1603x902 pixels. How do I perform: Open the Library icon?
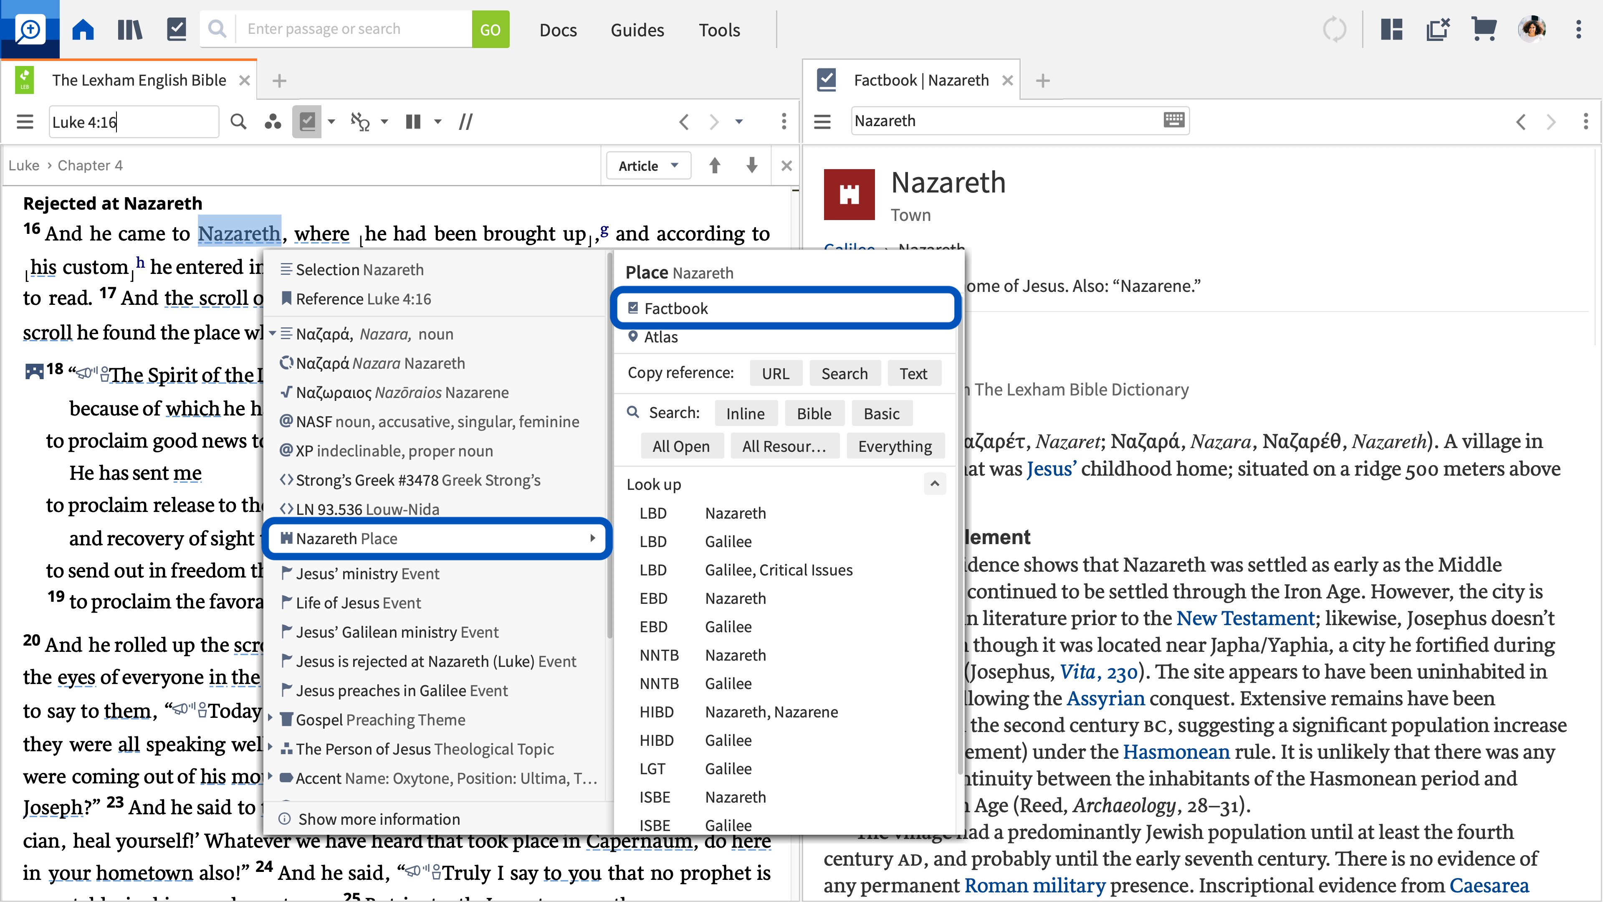click(129, 29)
